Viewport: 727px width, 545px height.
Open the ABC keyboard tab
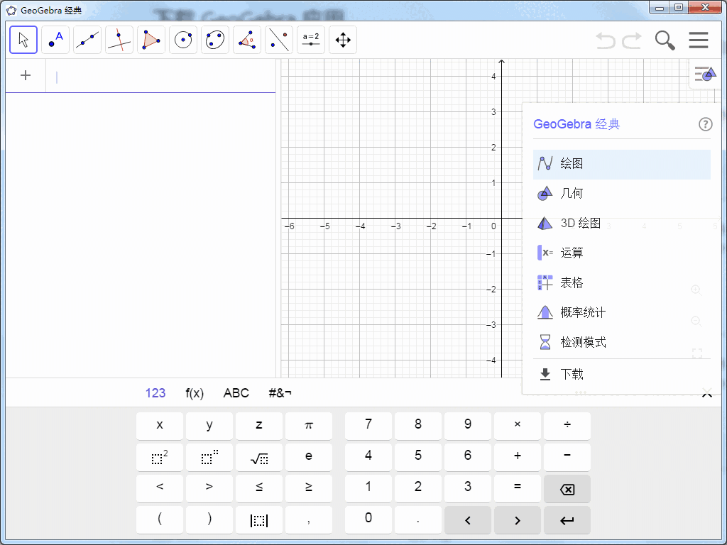click(236, 392)
